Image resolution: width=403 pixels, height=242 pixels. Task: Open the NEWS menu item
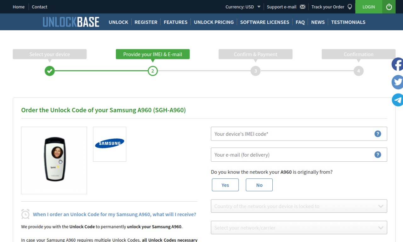click(318, 22)
